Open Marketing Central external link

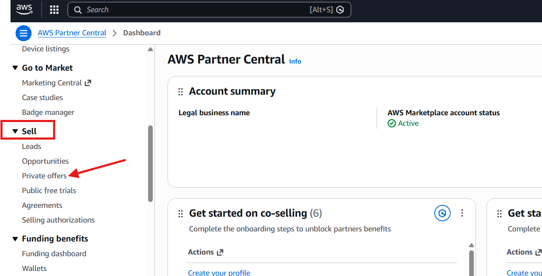click(x=56, y=83)
